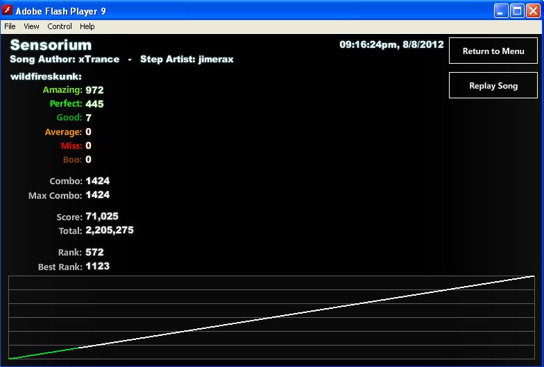Open the Help menu
This screenshot has height=367, width=544.
coord(87,26)
